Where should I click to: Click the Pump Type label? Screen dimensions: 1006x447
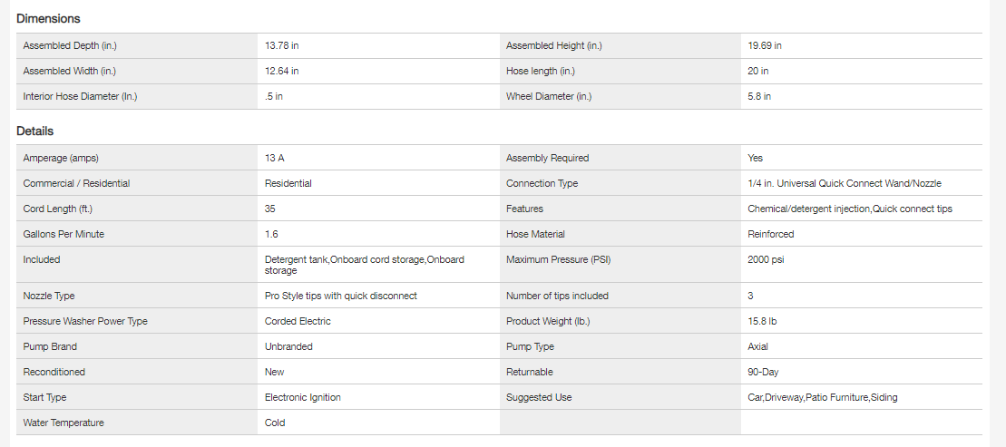[x=530, y=346]
